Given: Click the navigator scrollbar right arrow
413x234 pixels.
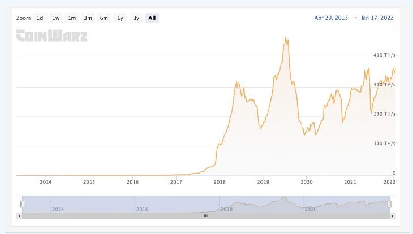Looking at the screenshot, I should [393, 216].
